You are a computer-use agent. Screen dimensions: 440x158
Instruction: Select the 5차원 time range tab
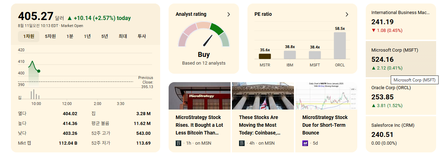pyautogui.click(x=50, y=36)
